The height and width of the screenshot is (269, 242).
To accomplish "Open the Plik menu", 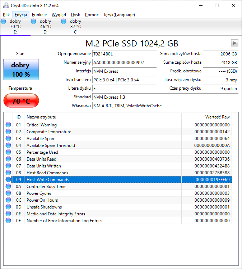I will pos(6,15).
